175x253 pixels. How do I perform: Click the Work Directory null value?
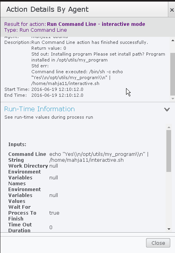click(x=54, y=166)
